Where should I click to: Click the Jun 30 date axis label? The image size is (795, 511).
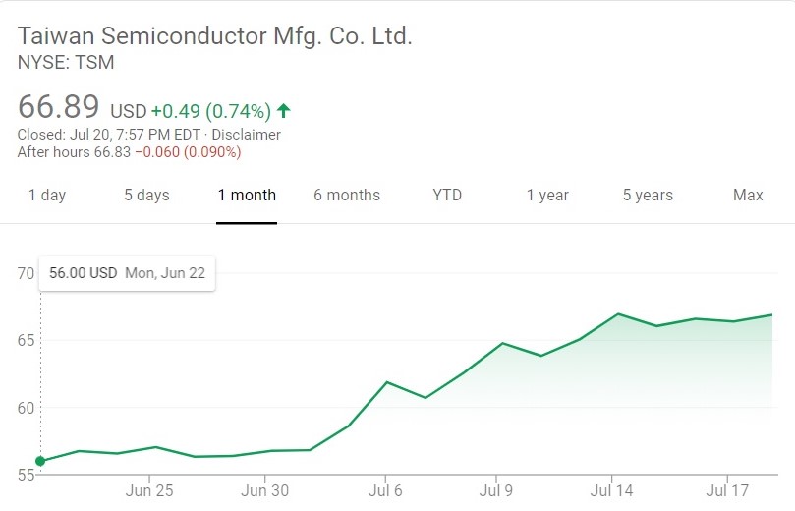tap(265, 490)
